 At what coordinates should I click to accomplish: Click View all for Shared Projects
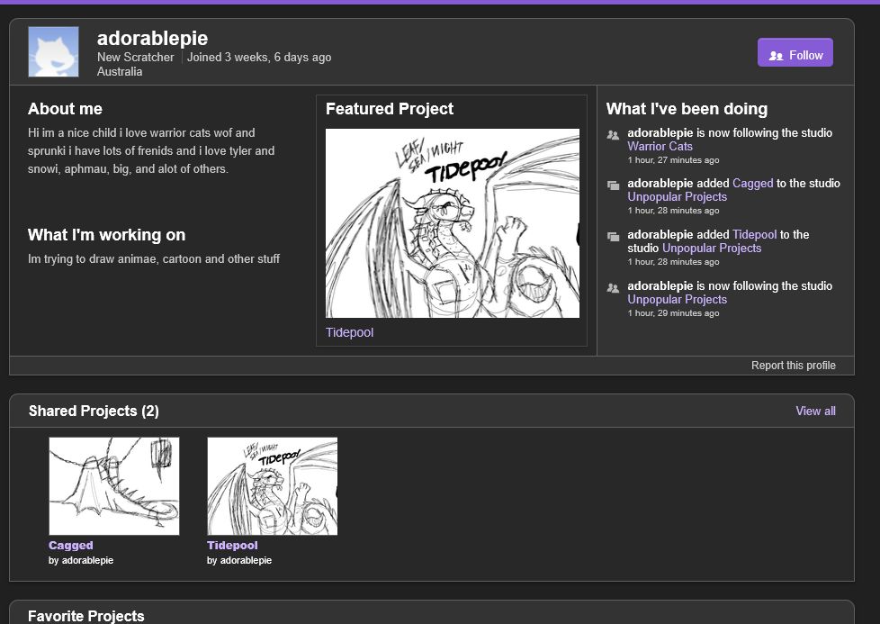coord(815,411)
